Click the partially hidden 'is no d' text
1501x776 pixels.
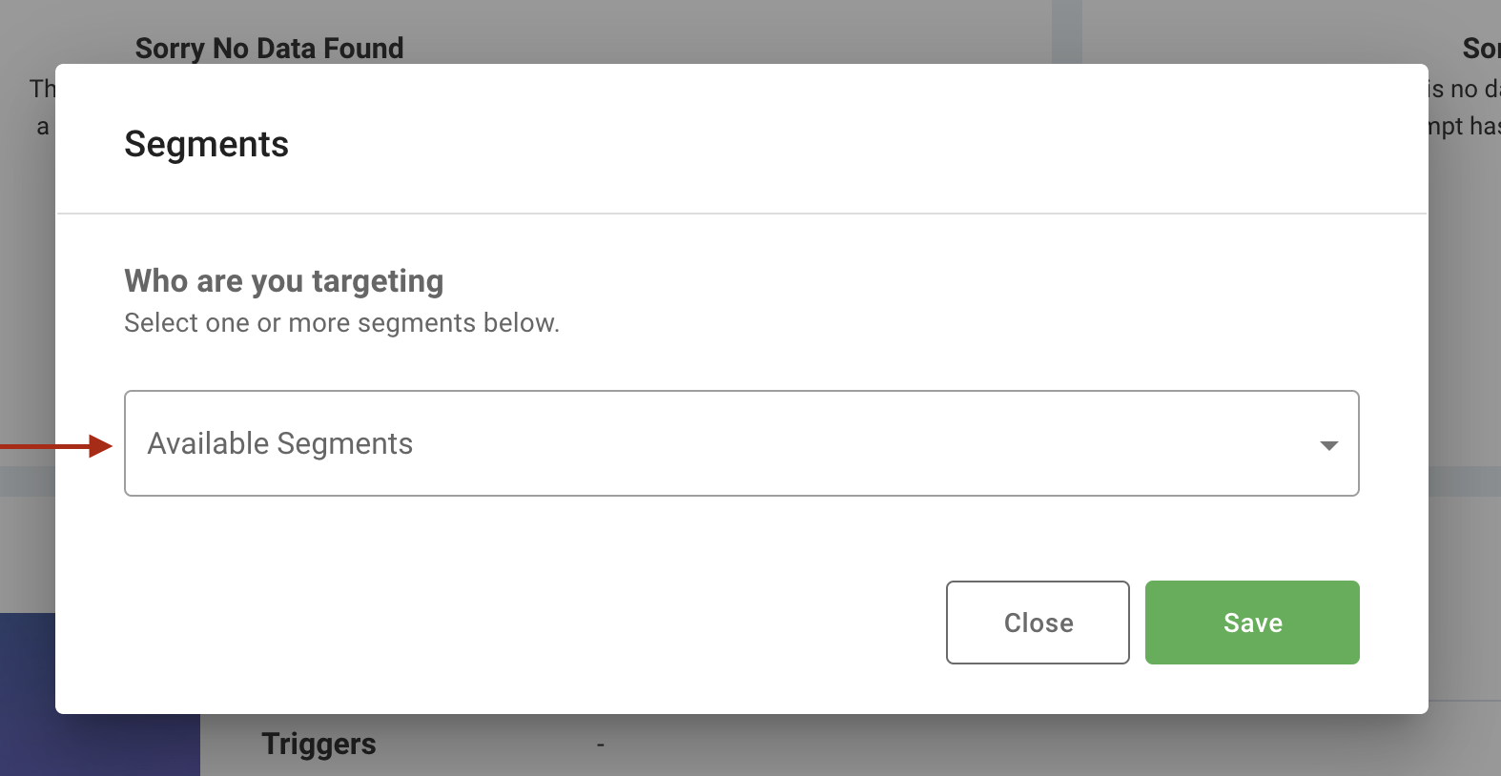click(1465, 89)
